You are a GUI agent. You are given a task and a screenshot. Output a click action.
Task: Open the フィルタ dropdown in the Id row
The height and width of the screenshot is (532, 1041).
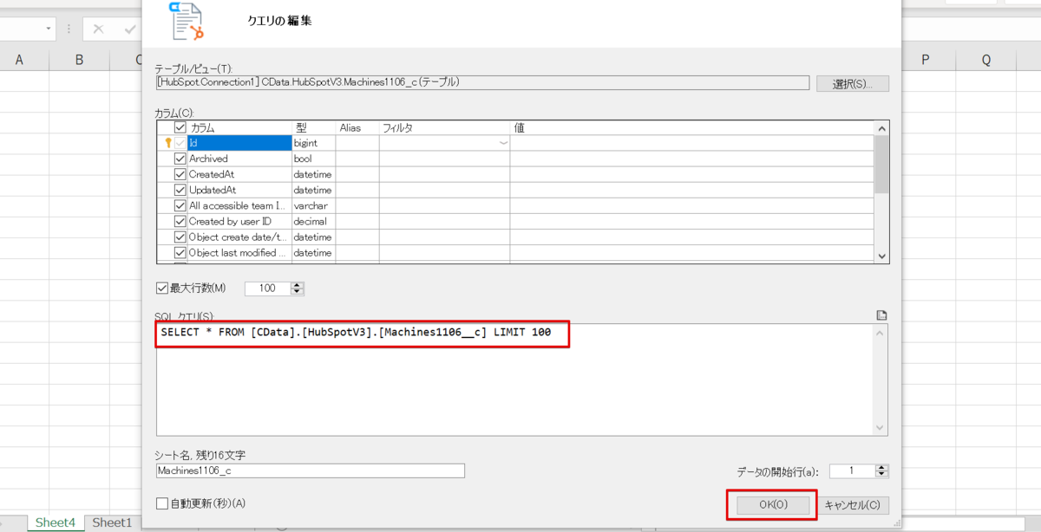503,143
